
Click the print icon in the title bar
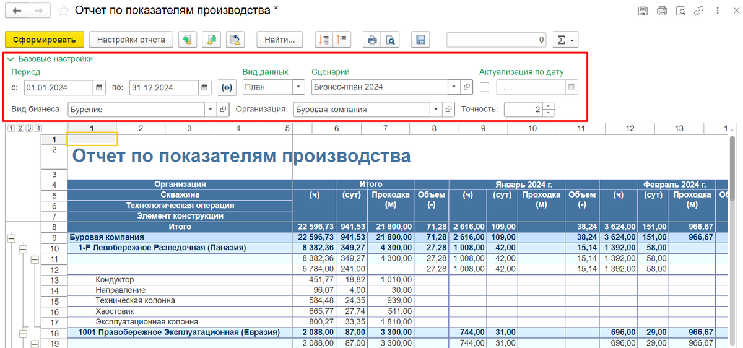[662, 11]
